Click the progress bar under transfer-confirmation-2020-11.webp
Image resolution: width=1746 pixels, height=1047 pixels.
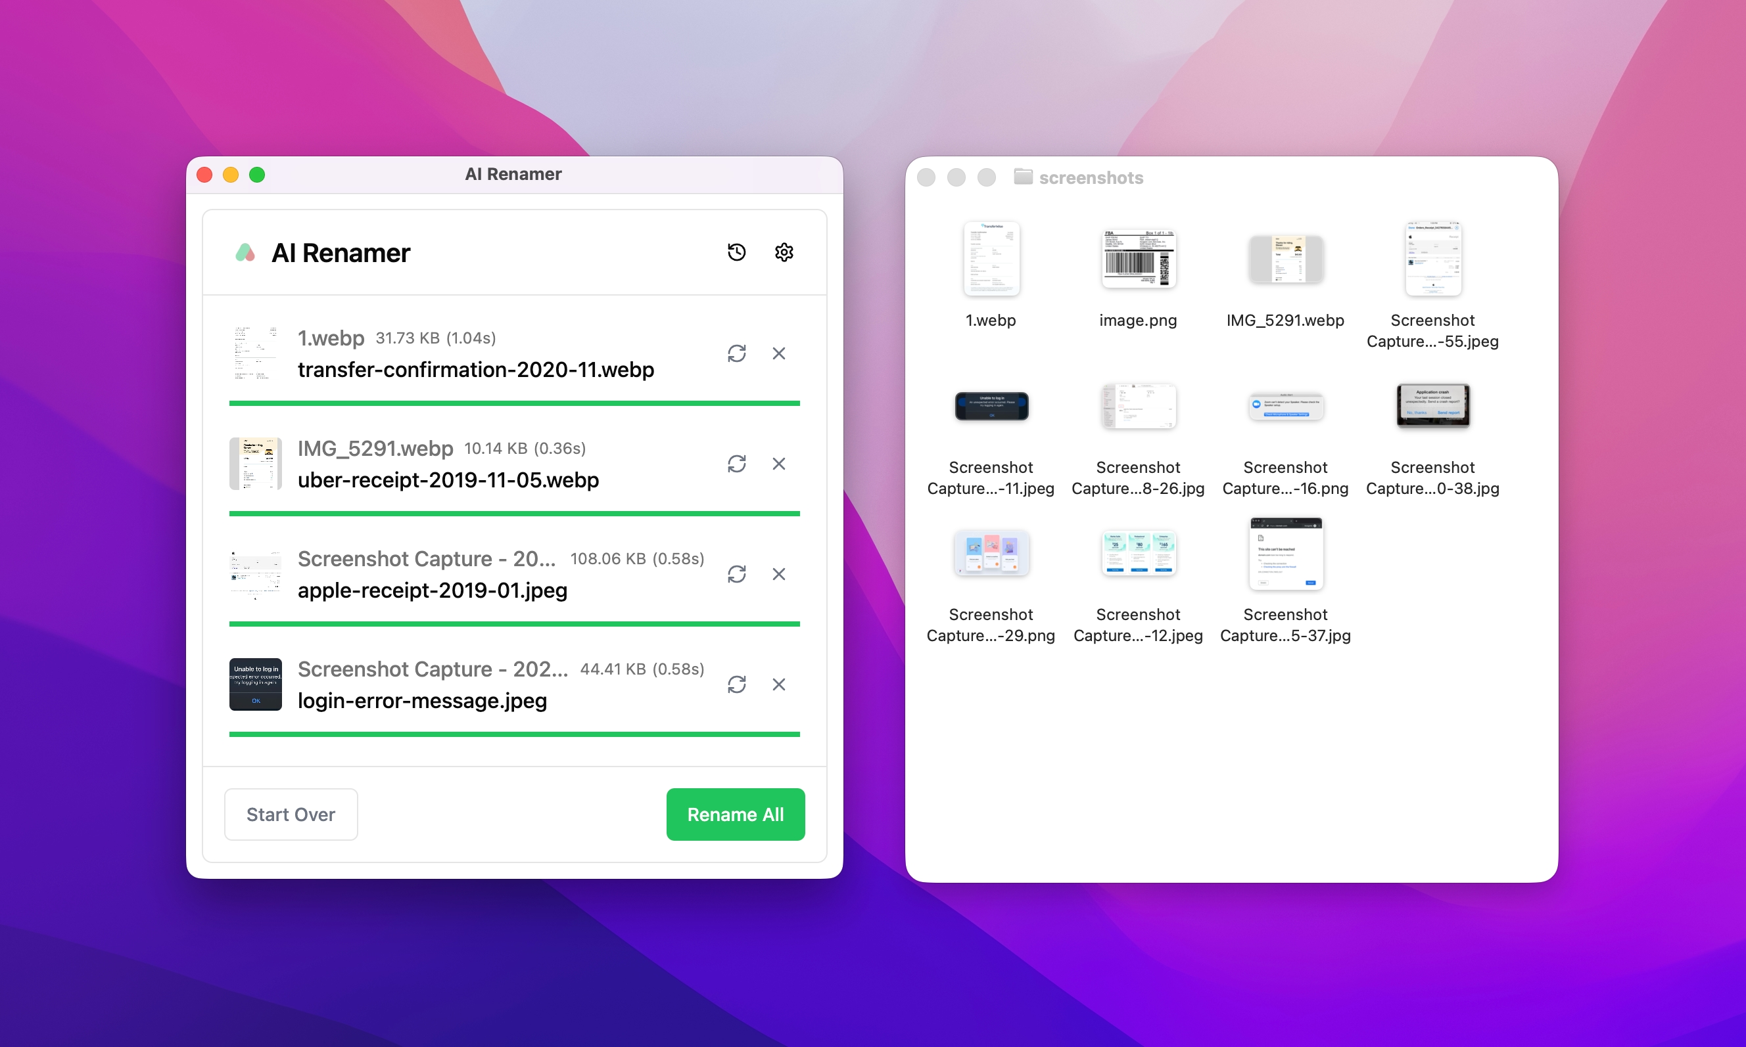(x=514, y=402)
